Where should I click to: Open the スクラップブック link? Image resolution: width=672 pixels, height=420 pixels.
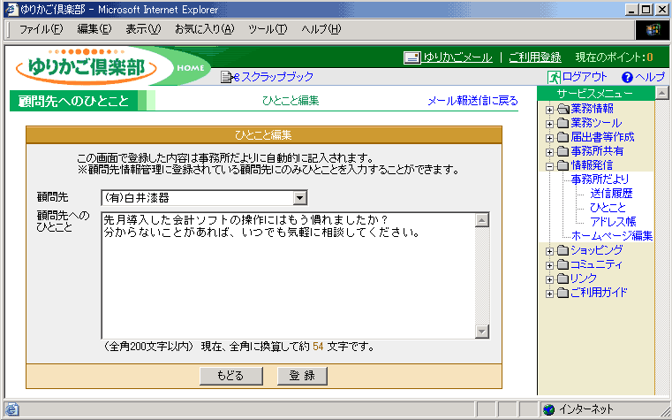point(277,77)
